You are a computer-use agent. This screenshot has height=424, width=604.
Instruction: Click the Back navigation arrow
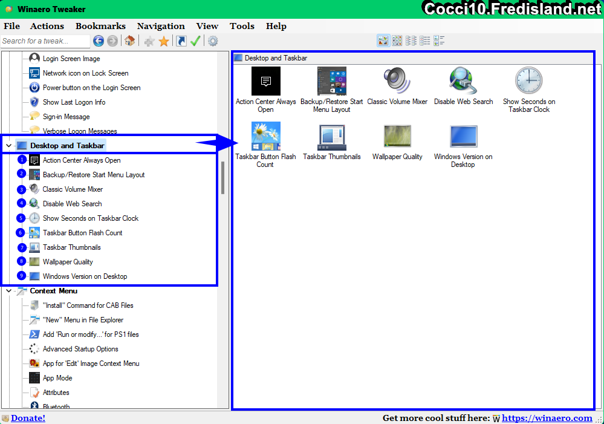pyautogui.click(x=99, y=41)
